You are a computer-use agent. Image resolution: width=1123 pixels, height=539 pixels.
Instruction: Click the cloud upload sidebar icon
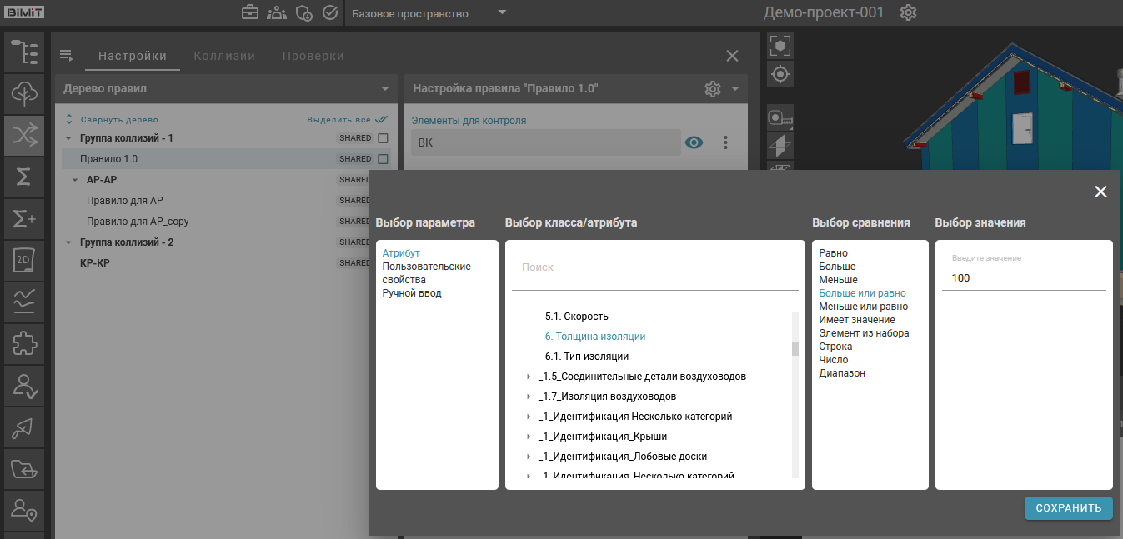pos(24,95)
